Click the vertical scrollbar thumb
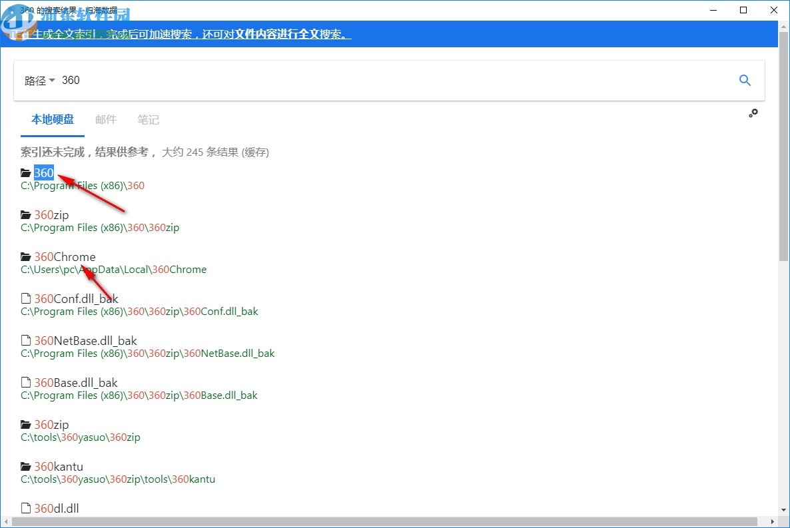The height and width of the screenshot is (528, 790). point(783,146)
